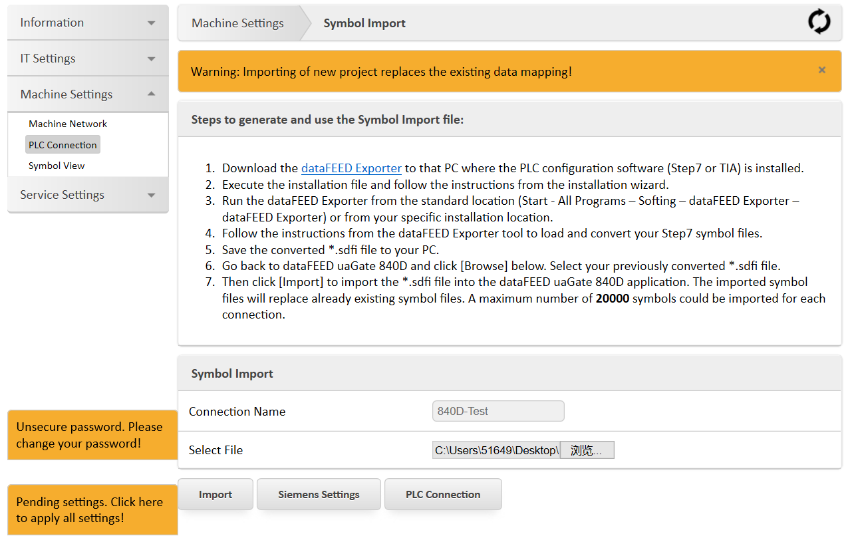Click the PLC Connection button below the form
The height and width of the screenshot is (542, 850).
pyautogui.click(x=443, y=494)
